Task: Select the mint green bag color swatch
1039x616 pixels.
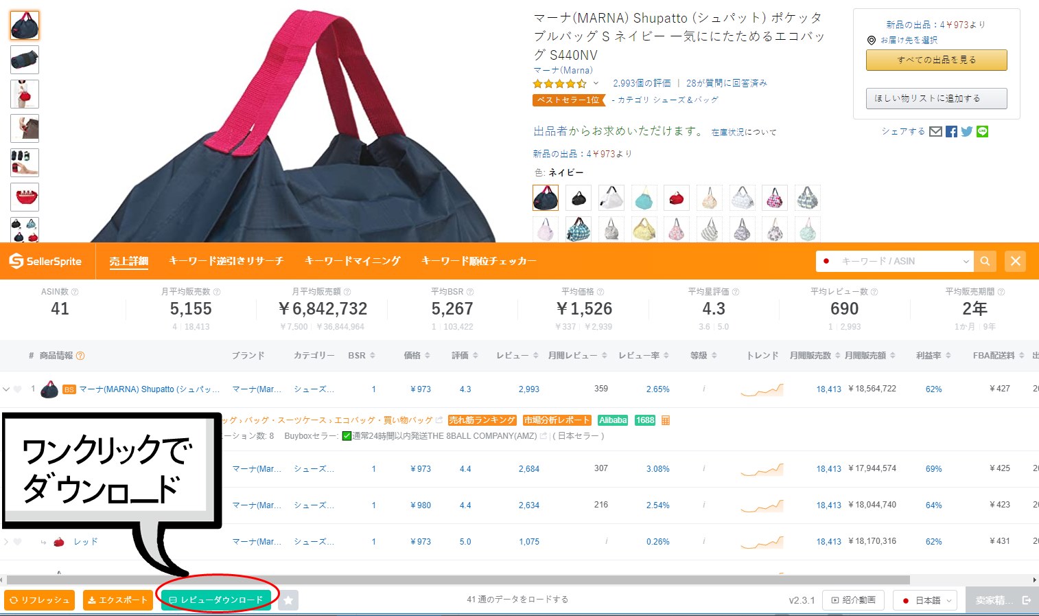Action: 644,198
